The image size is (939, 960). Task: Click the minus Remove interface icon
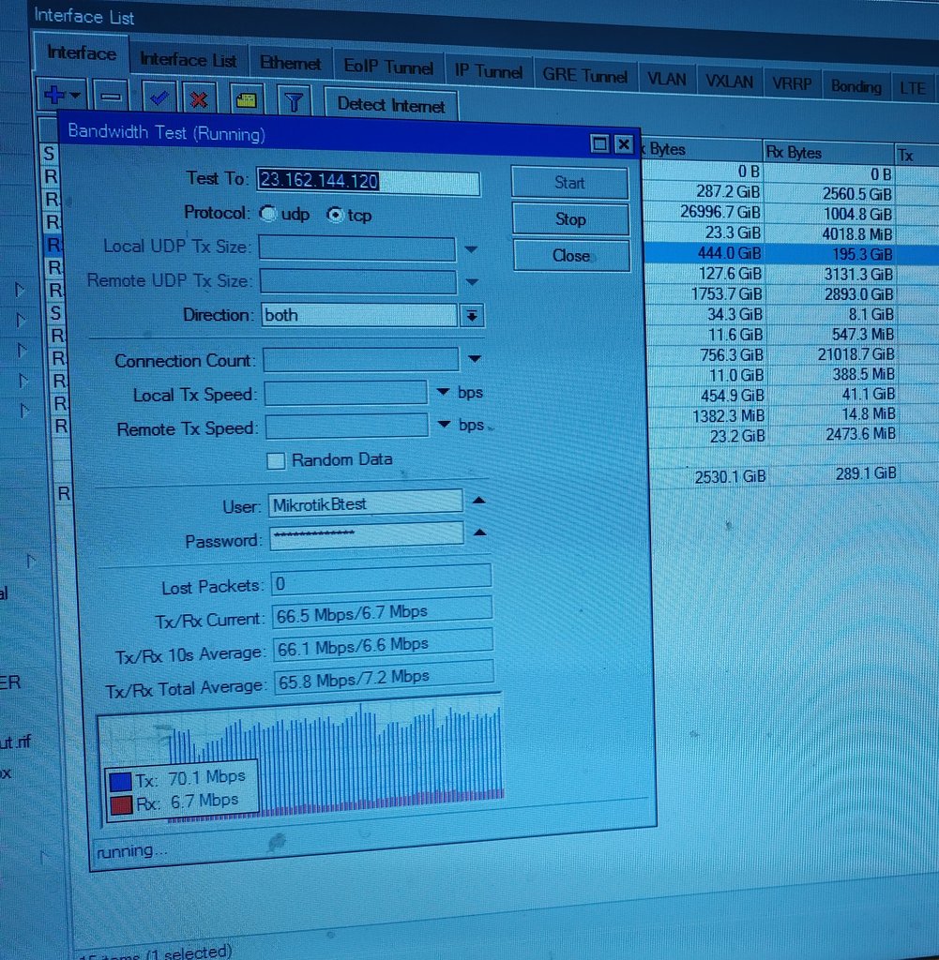[111, 97]
